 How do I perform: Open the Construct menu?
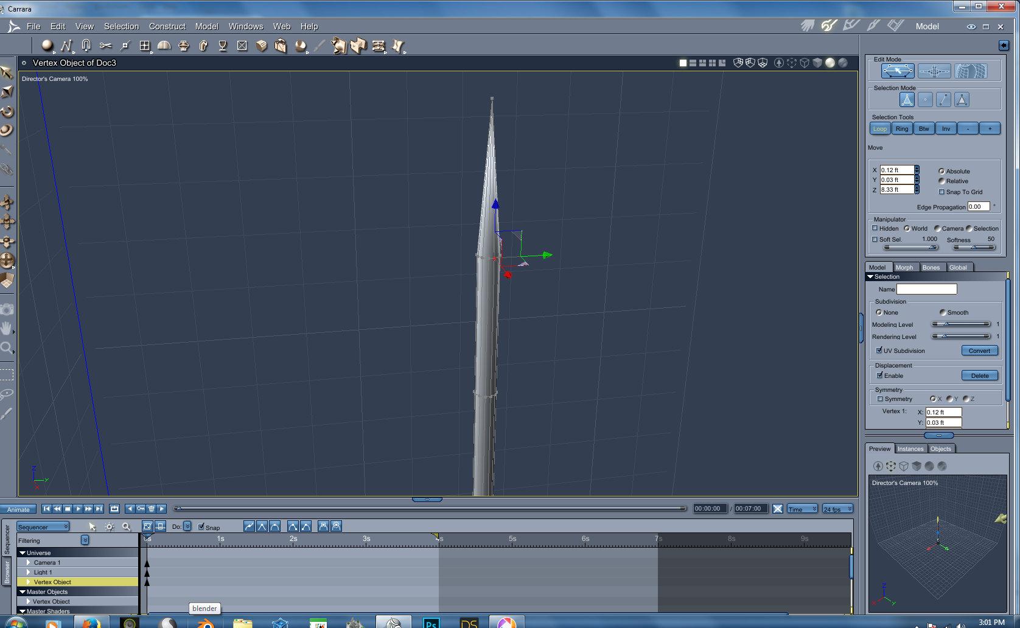point(167,26)
